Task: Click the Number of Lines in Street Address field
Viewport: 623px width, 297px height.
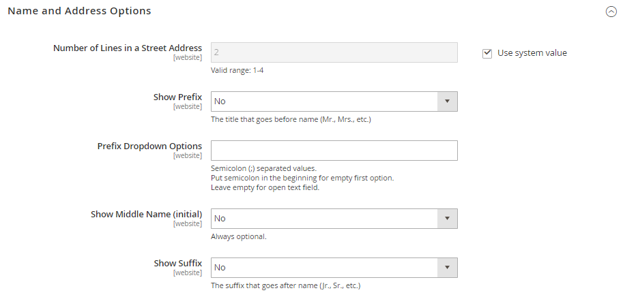Action: coord(334,52)
